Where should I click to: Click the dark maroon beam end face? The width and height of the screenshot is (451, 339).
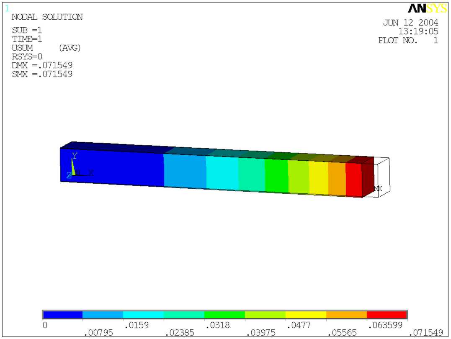pos(368,177)
